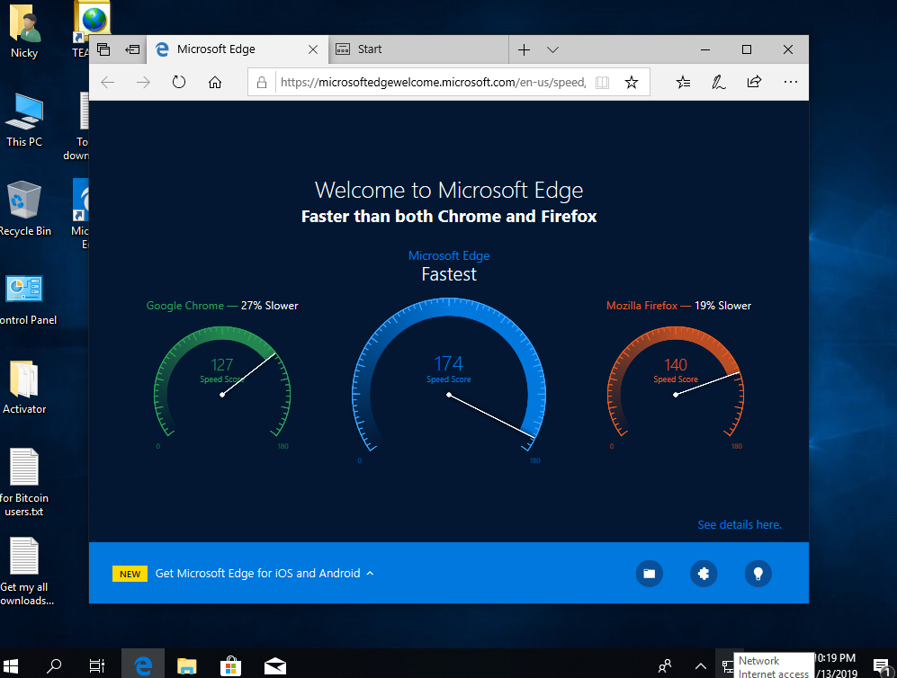Select the Control Panel desktop icon
The width and height of the screenshot is (897, 678).
pos(26,300)
